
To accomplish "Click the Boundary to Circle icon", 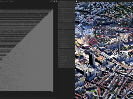I will click(59, 45).
